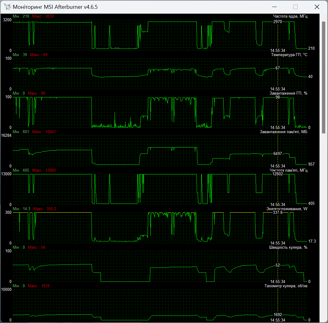
Task: Click the 'Макс : 99' GPU load value
Action: tap(37, 93)
